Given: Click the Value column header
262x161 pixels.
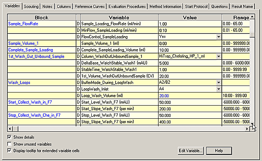Looking at the screenshot, I should pyautogui.click(x=190, y=17).
